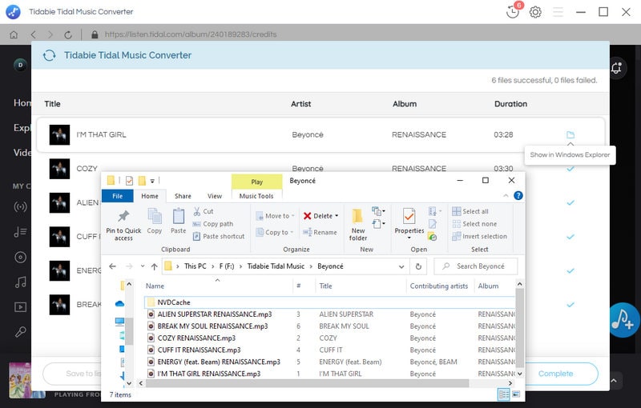Screen dimensions: 641x408
Task: Open Tidal notification bell icon
Action: point(616,68)
